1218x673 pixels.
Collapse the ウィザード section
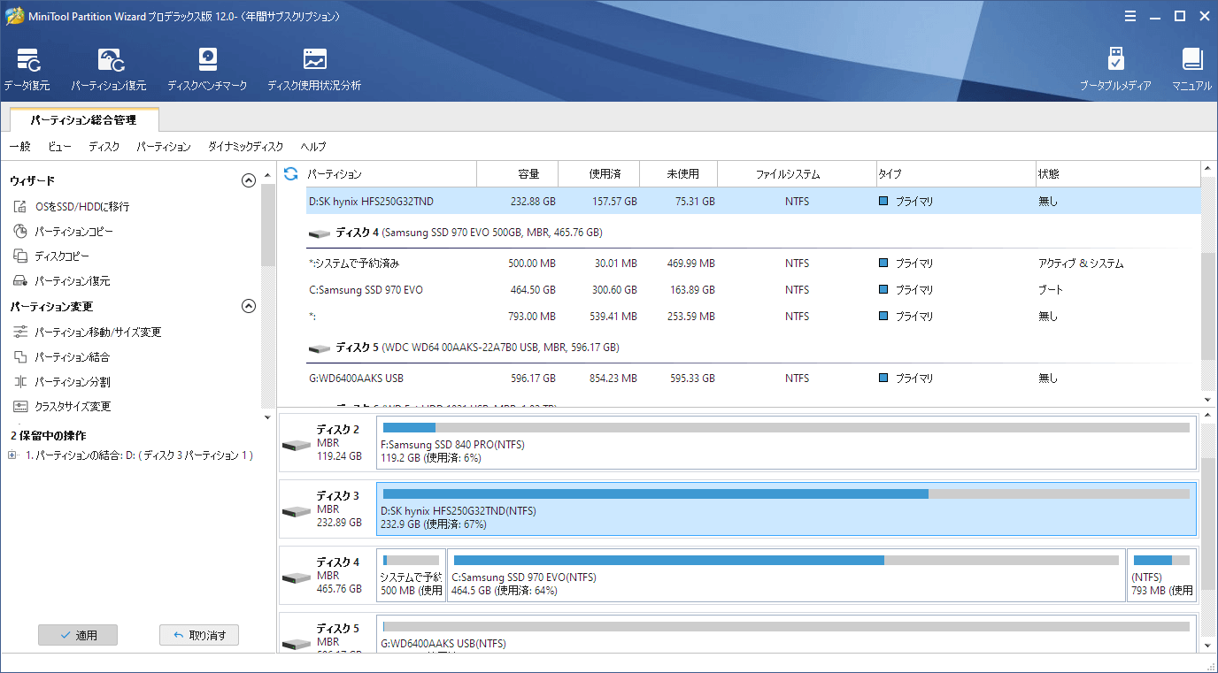click(249, 180)
